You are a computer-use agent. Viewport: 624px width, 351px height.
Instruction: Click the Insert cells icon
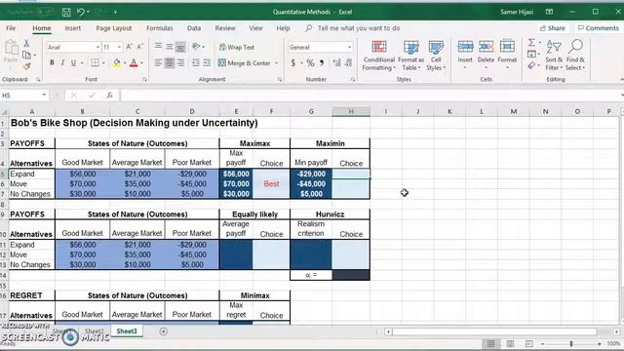(x=465, y=47)
